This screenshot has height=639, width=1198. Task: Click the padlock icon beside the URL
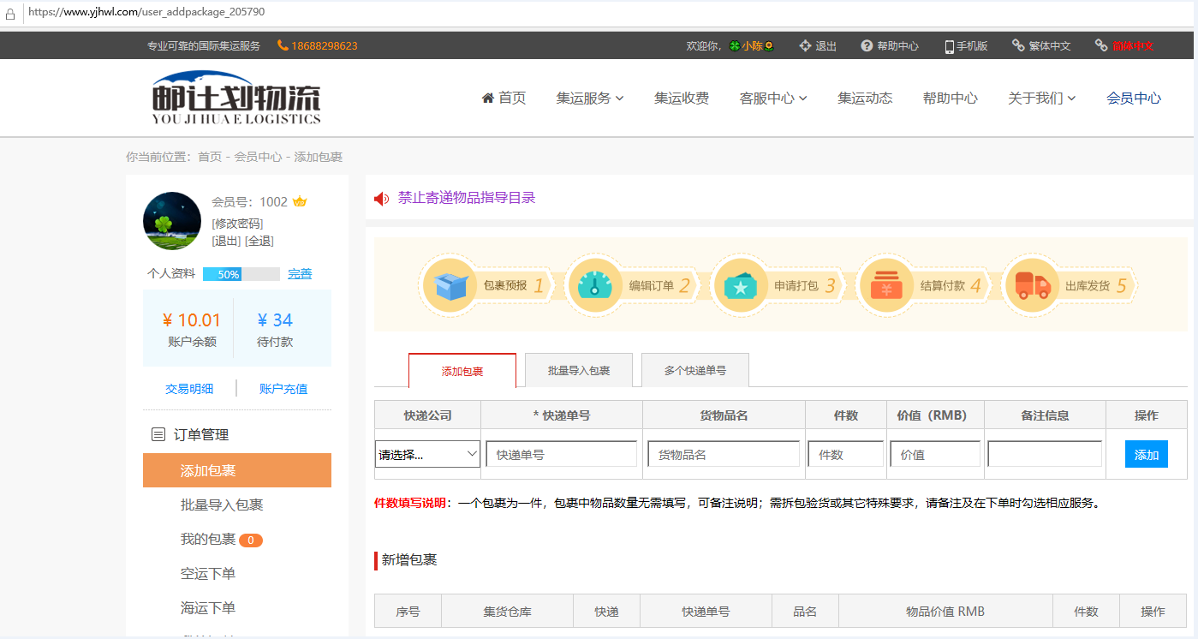10,14
